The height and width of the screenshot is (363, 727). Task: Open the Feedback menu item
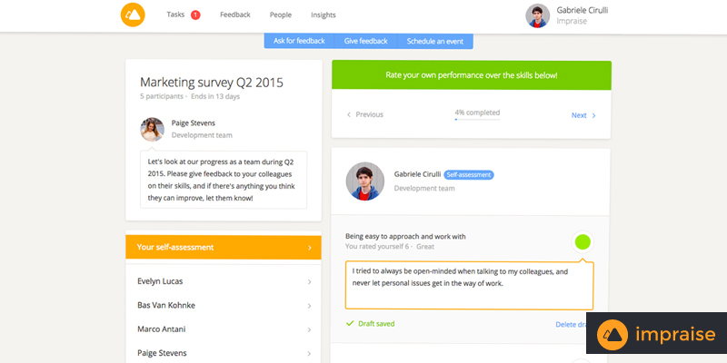click(234, 15)
